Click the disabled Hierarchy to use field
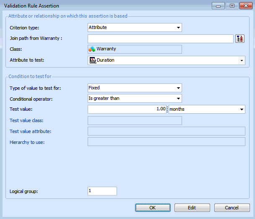This screenshot has width=255, height=219. pos(167,141)
